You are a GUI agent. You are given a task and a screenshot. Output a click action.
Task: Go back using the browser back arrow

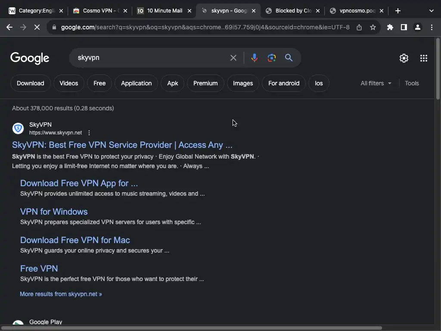coord(9,27)
